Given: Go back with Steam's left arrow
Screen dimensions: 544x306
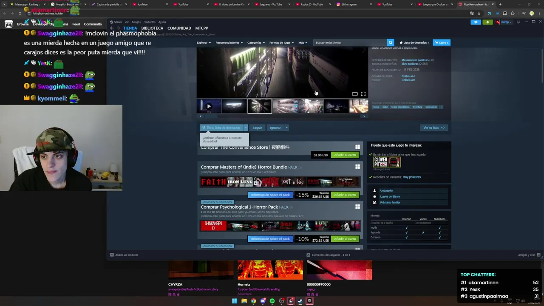Looking at the screenshot, I should coord(112,28).
